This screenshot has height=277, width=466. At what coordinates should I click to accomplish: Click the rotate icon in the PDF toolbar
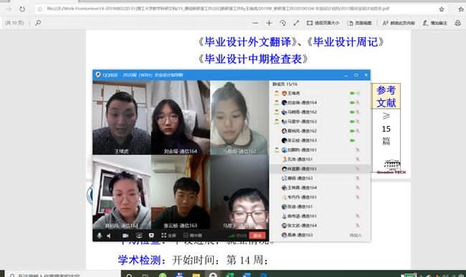coord(282,23)
